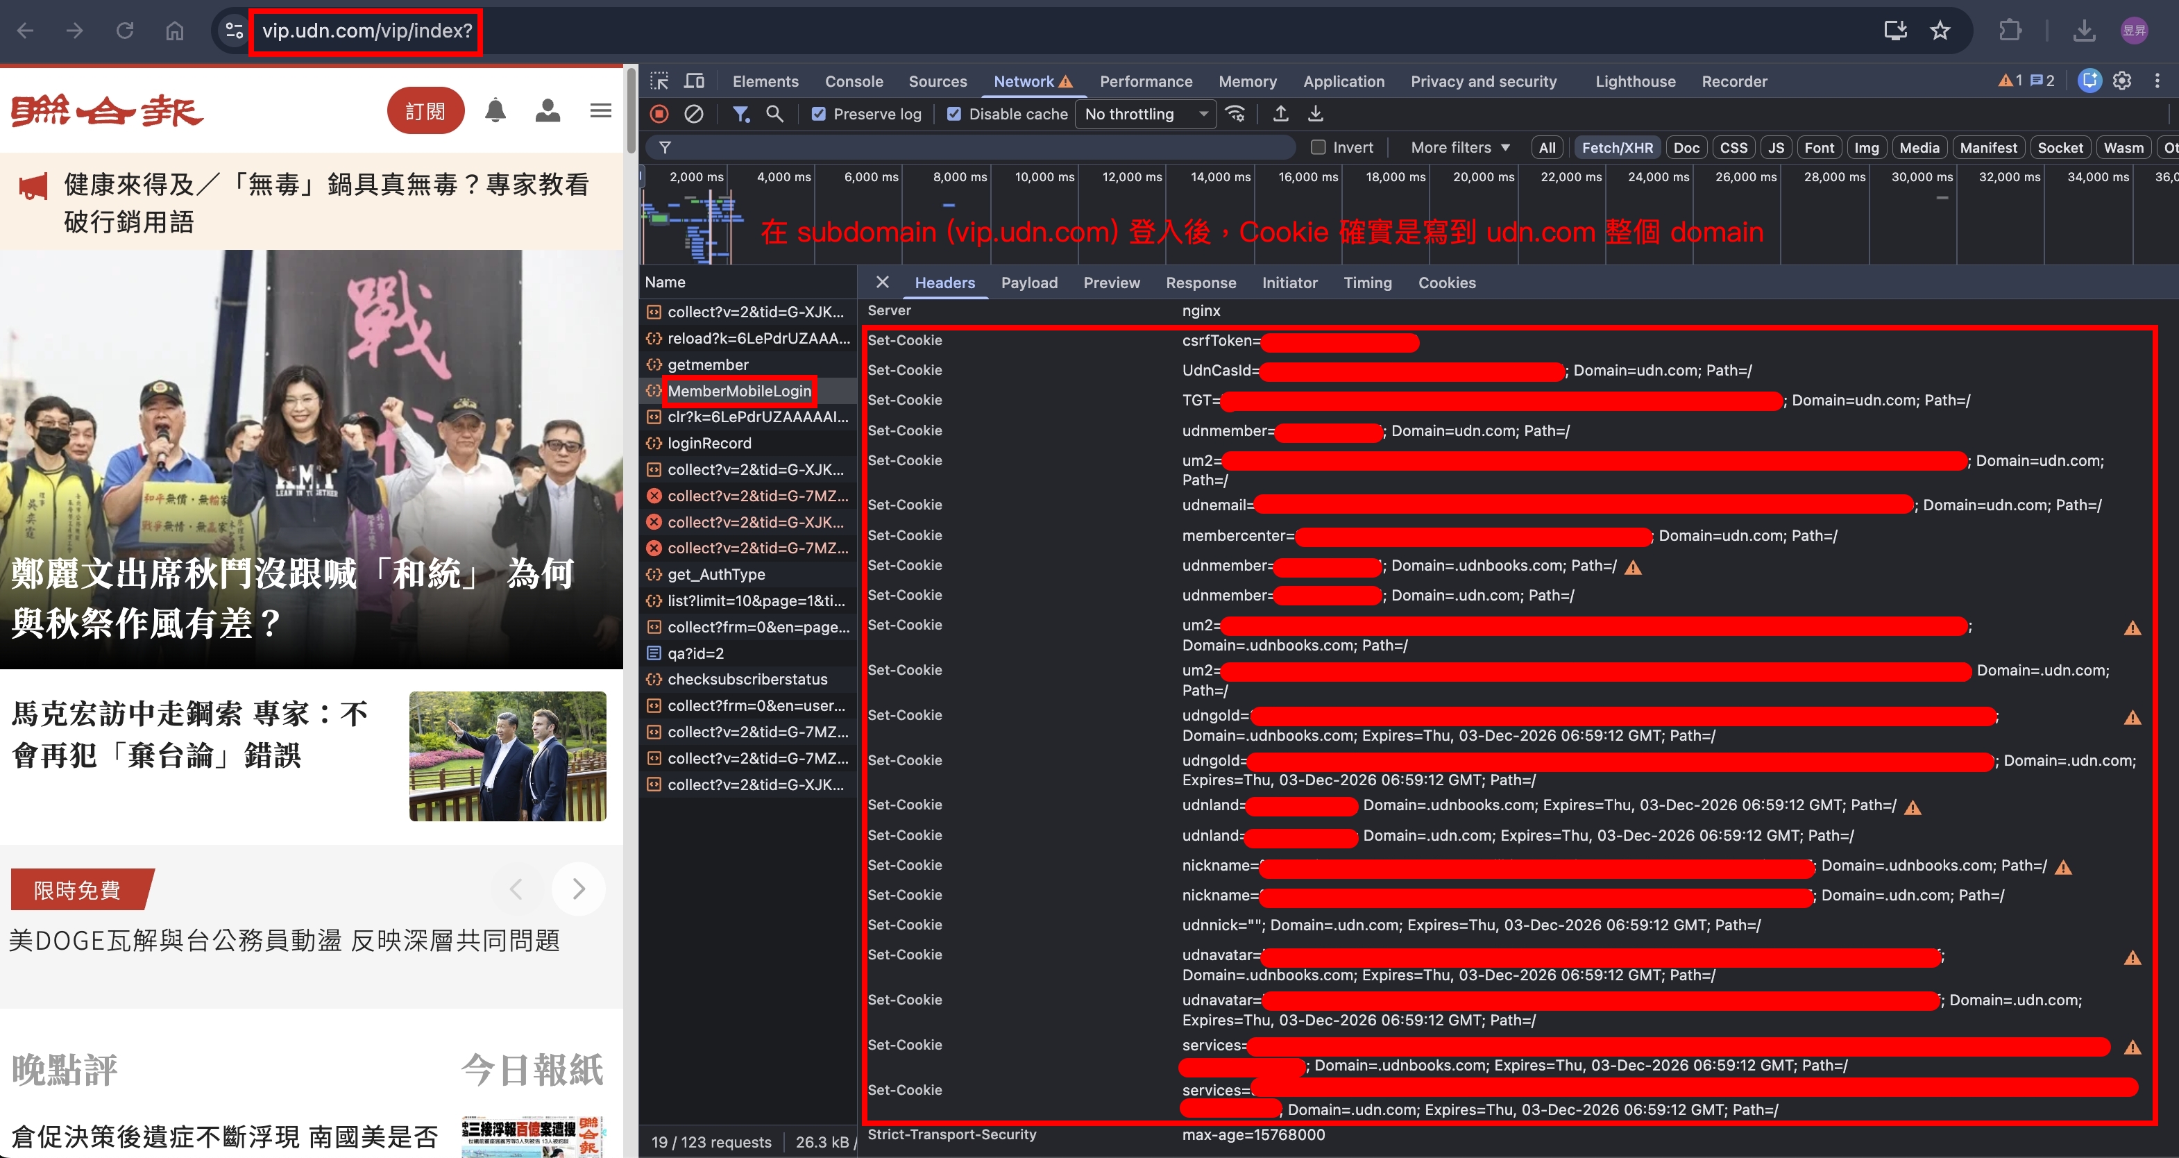Open the 聯合報 logo link

pyautogui.click(x=107, y=110)
